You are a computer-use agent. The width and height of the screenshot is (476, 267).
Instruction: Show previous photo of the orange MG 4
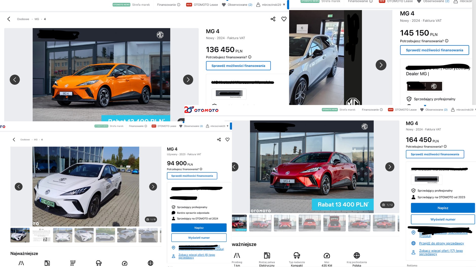point(15,80)
